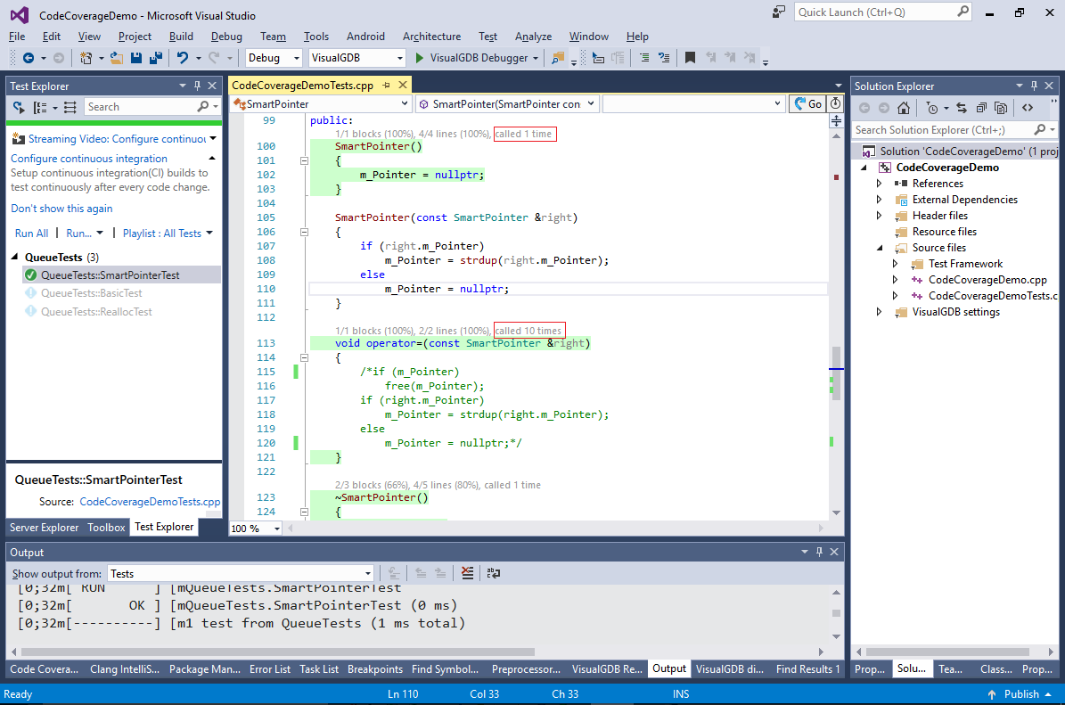Image resolution: width=1065 pixels, height=705 pixels.
Task: Switch to the Breakpoints tab
Action: (375, 669)
